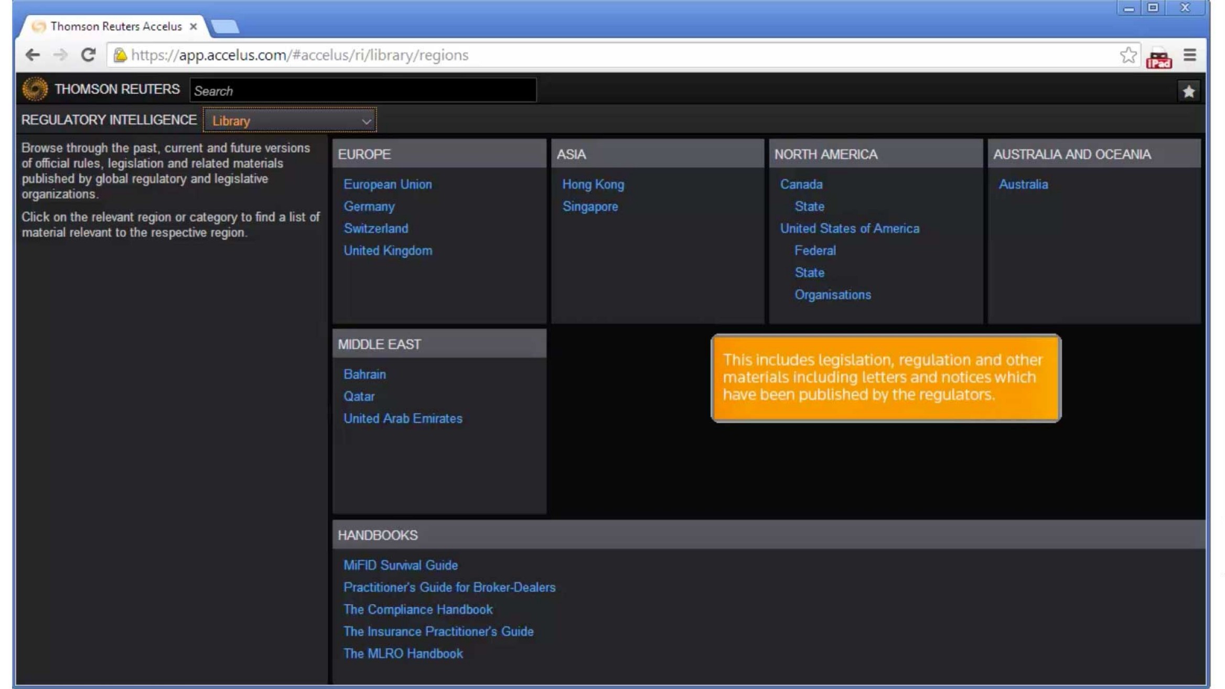Close the Thomson Reuters Accelus tab

194,26
